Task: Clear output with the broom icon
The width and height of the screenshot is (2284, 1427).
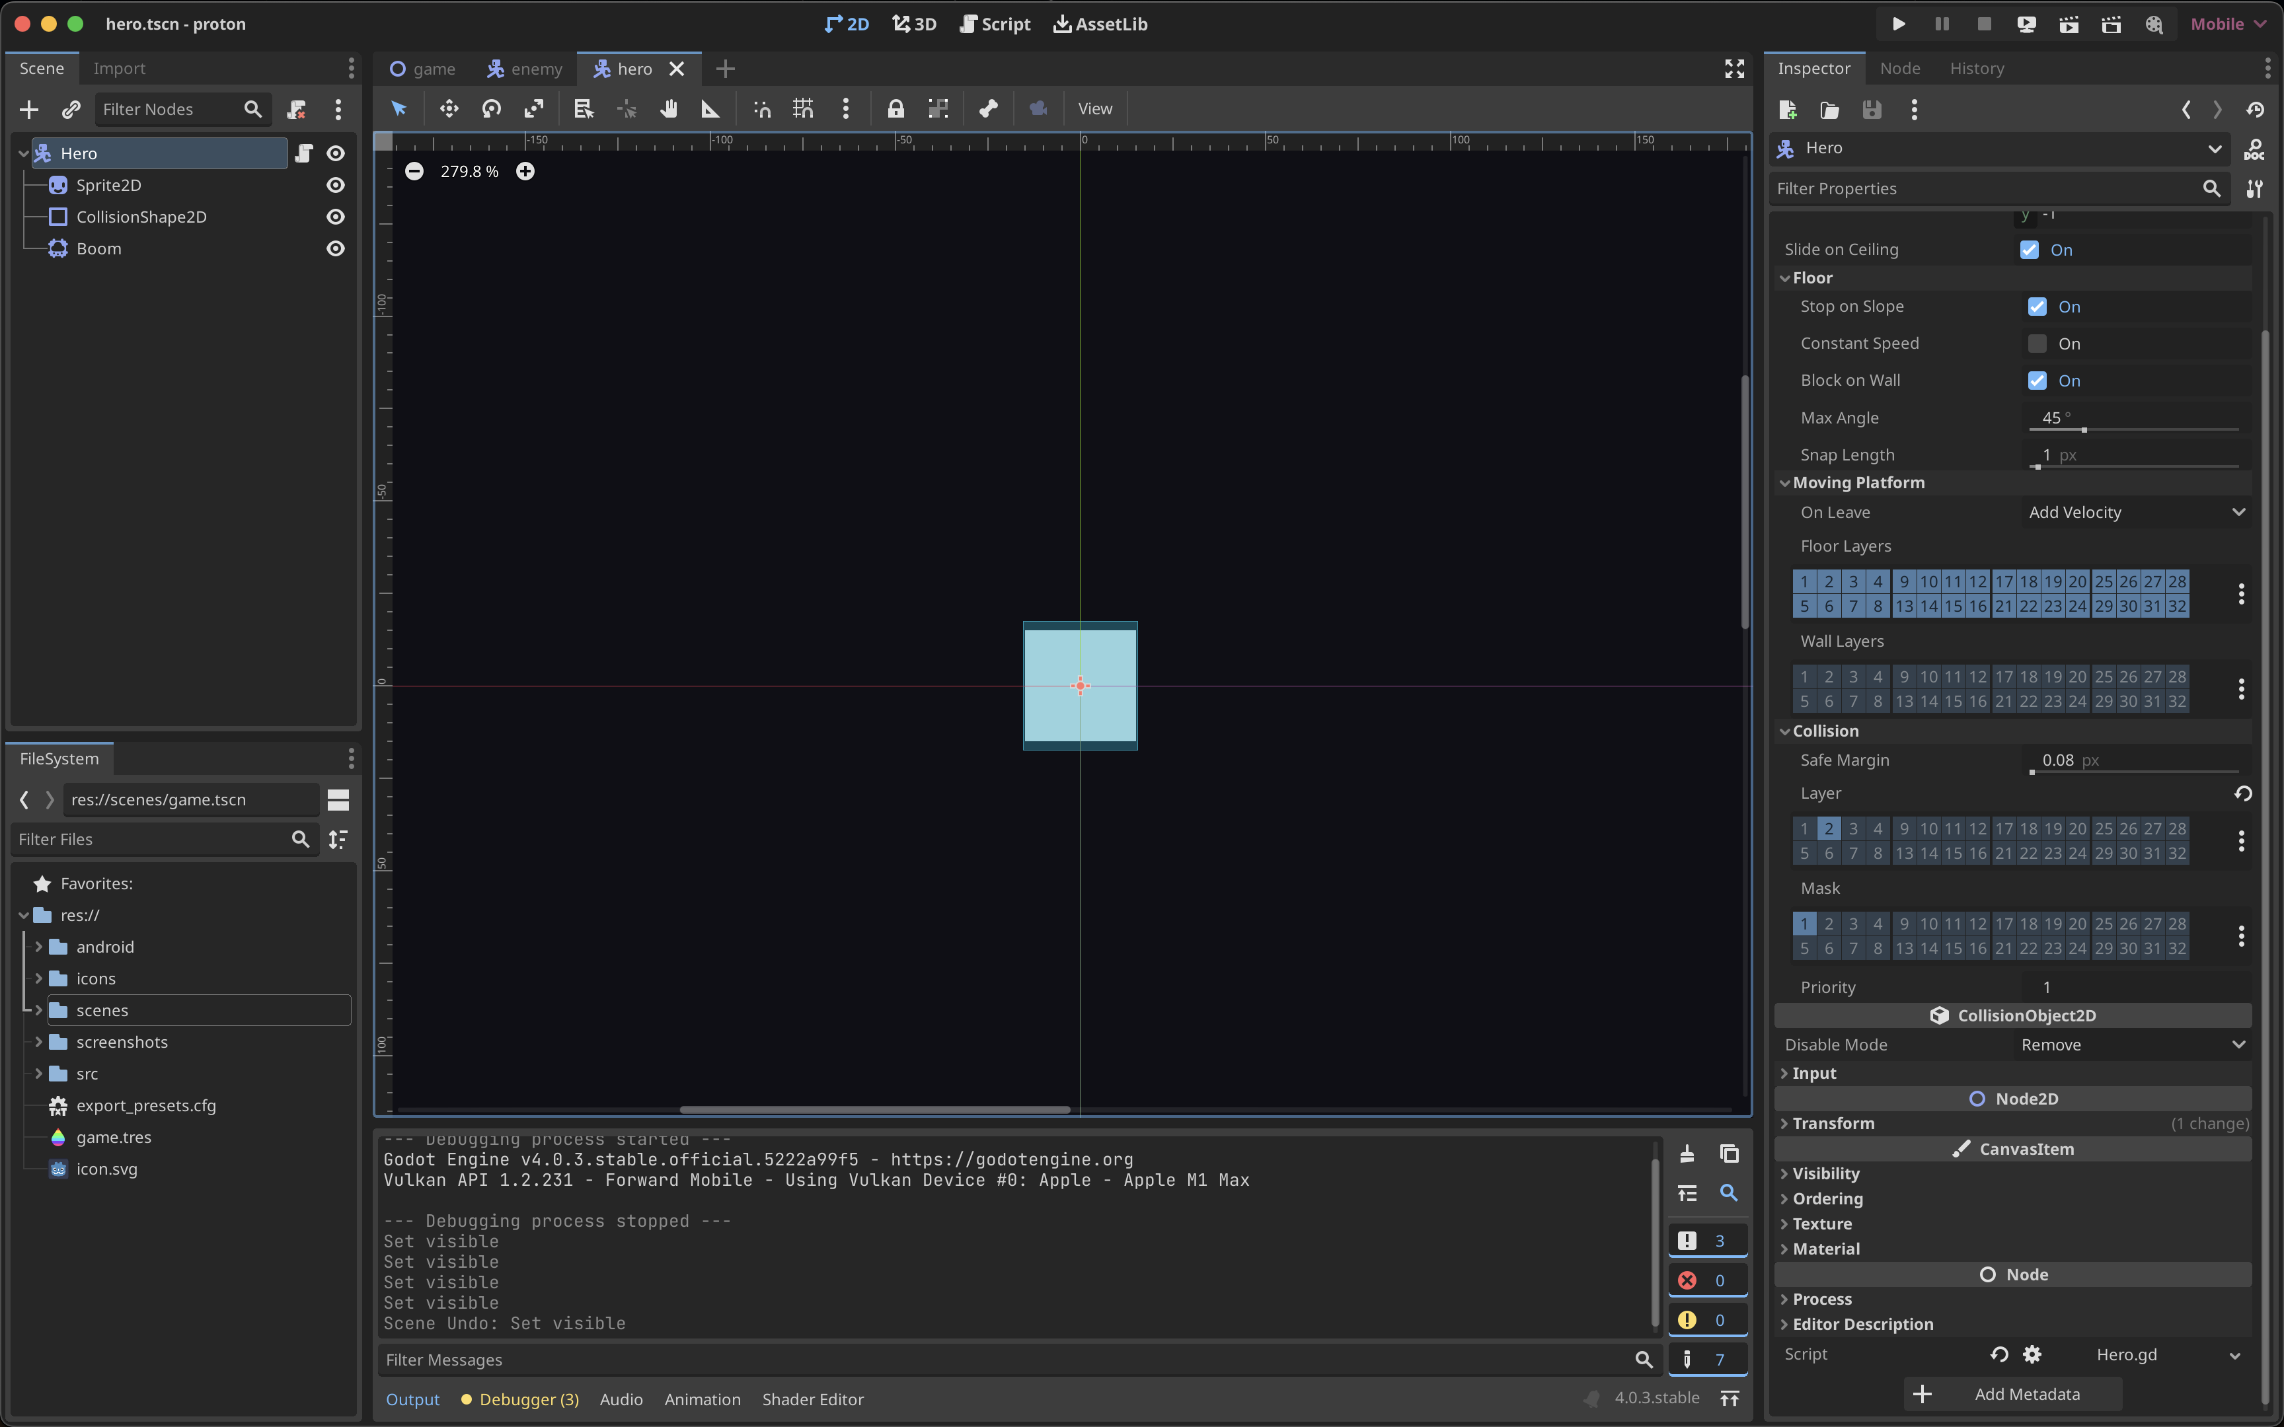Action: point(1687,1153)
